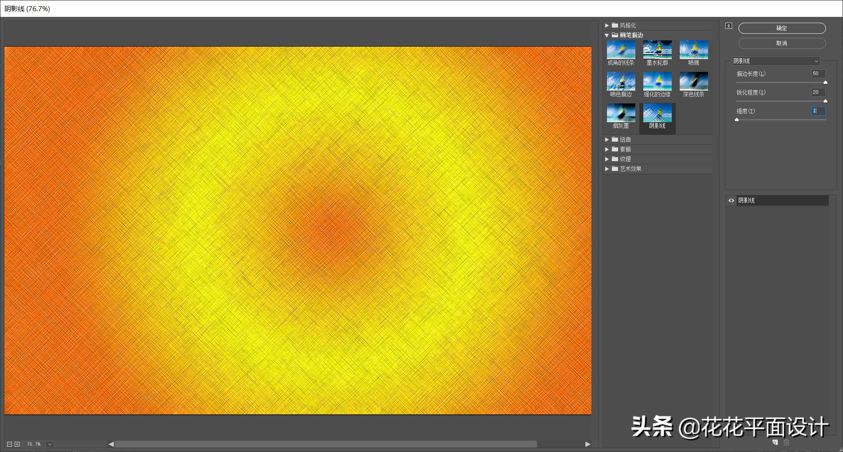Image resolution: width=843 pixels, height=452 pixels.
Task: Delete the effect layer via trash icon
Action: pos(786,442)
